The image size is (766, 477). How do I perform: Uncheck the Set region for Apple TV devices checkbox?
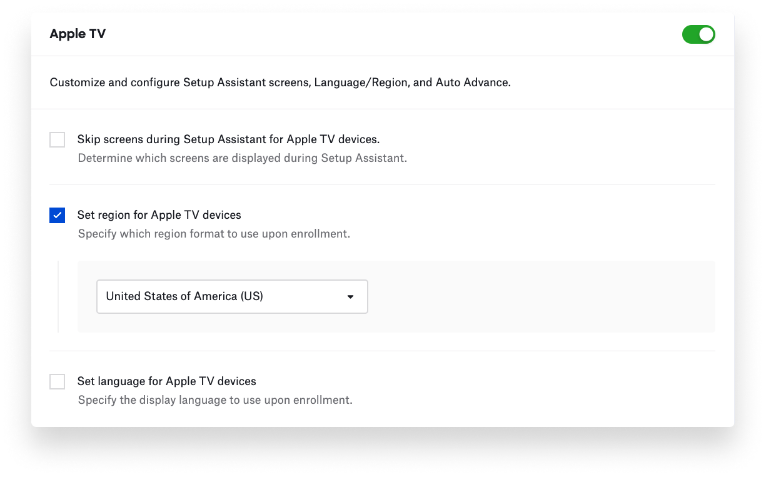58,216
